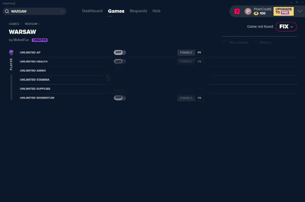Open the Requests tab
The height and width of the screenshot is (202, 305).
click(138, 11)
